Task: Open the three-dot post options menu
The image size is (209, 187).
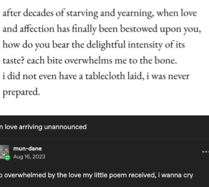Action: click(206, 152)
